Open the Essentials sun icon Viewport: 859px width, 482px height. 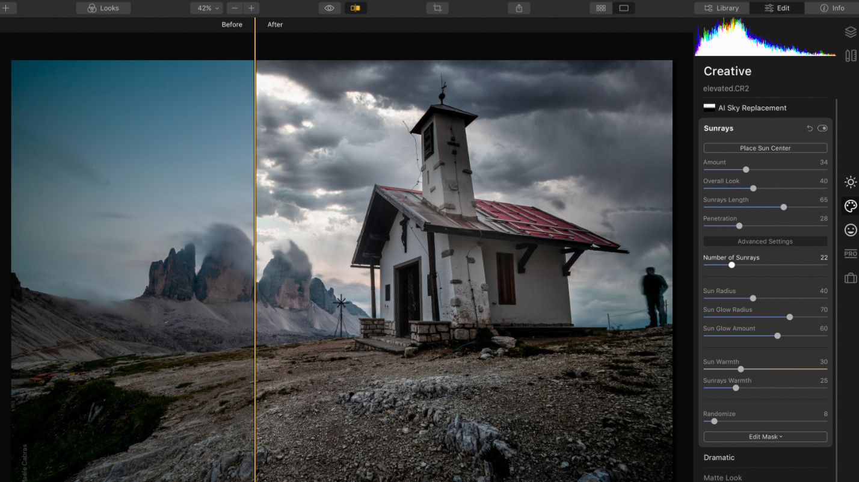[850, 182]
